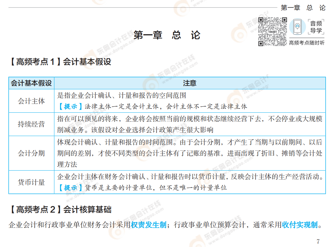Select the 第一章 总论 header tab
This screenshot has width=334, height=247.
point(302,7)
